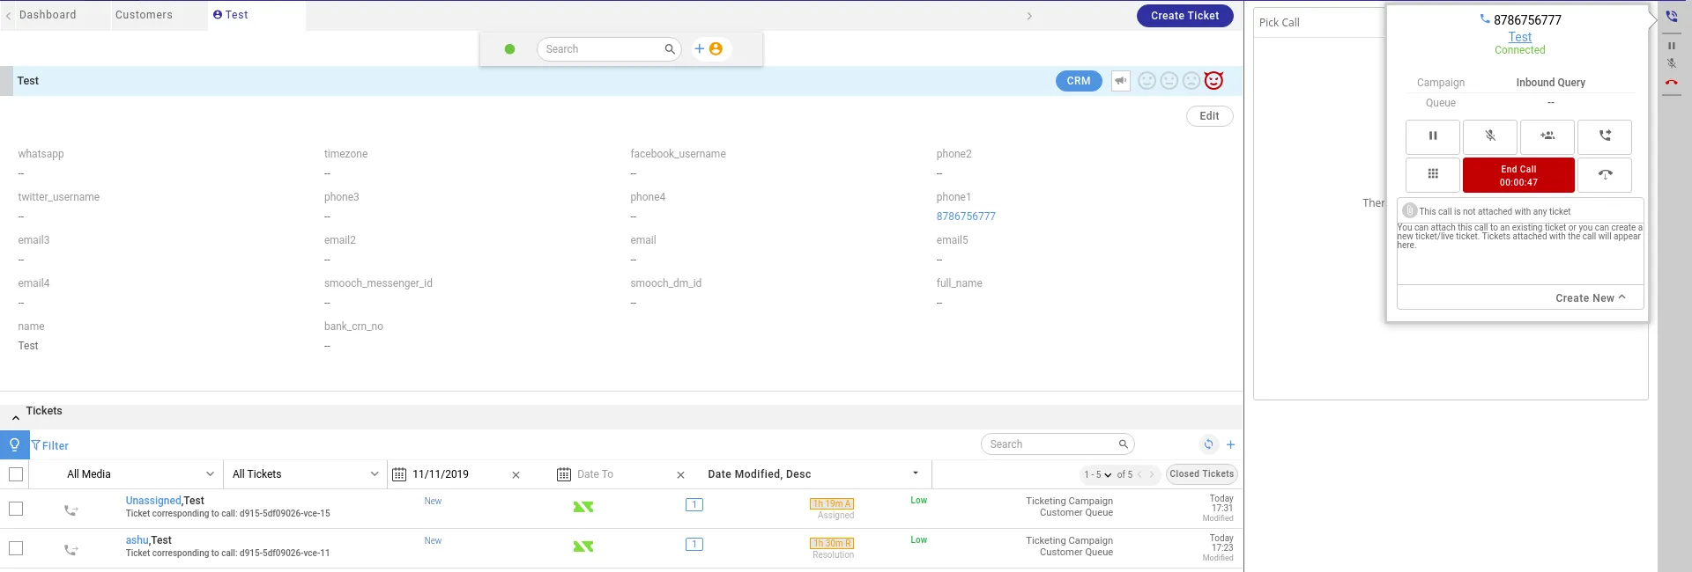
Task: Collapse the Tickets section
Action: [x=16, y=417]
